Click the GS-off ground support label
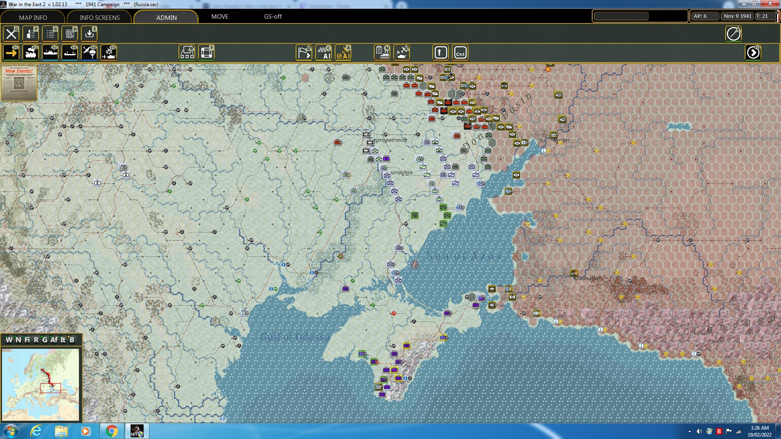This screenshot has height=439, width=781. 273,17
